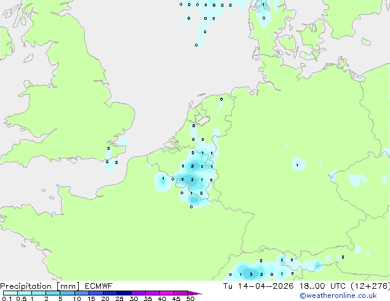Click the 35–40 mm legend swatch
This screenshot has height=301, width=390.
click(152, 293)
